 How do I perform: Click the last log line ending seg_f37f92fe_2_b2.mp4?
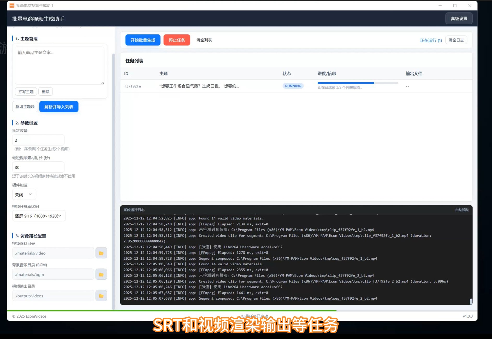[x=250, y=299]
